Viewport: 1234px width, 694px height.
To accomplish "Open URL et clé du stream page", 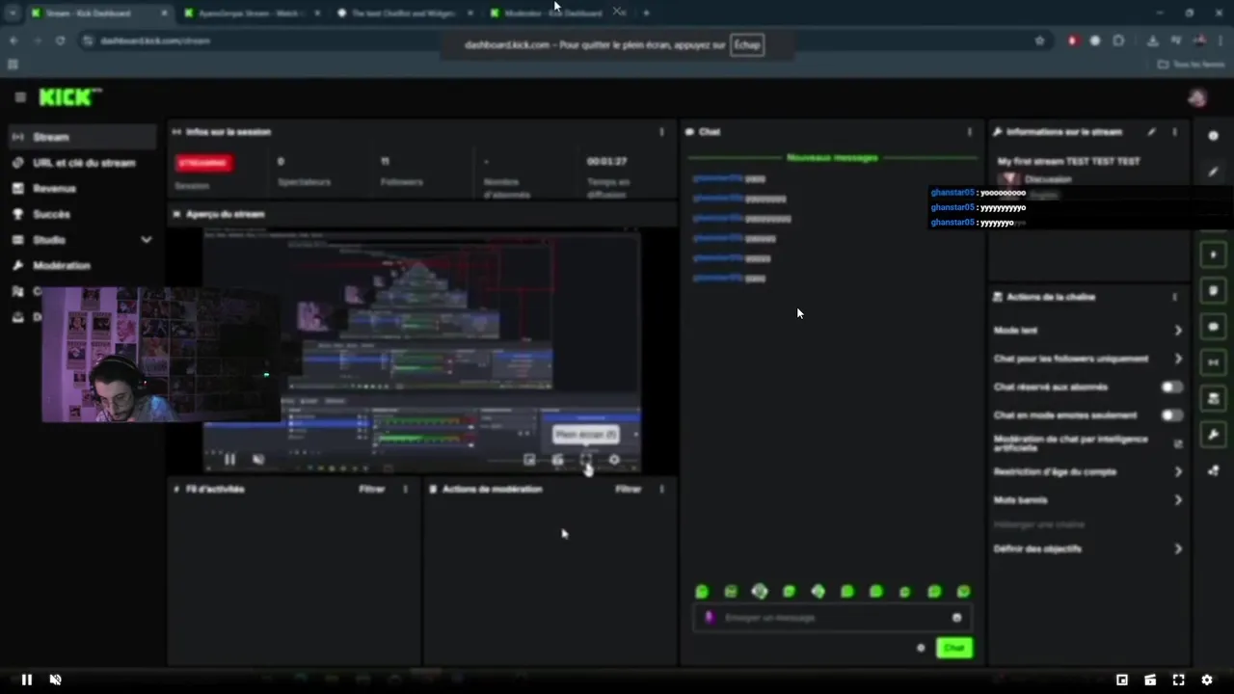I will 82,163.
